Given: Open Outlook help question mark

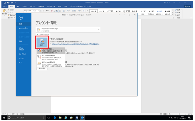Looking at the screenshot, I should coord(119,15).
